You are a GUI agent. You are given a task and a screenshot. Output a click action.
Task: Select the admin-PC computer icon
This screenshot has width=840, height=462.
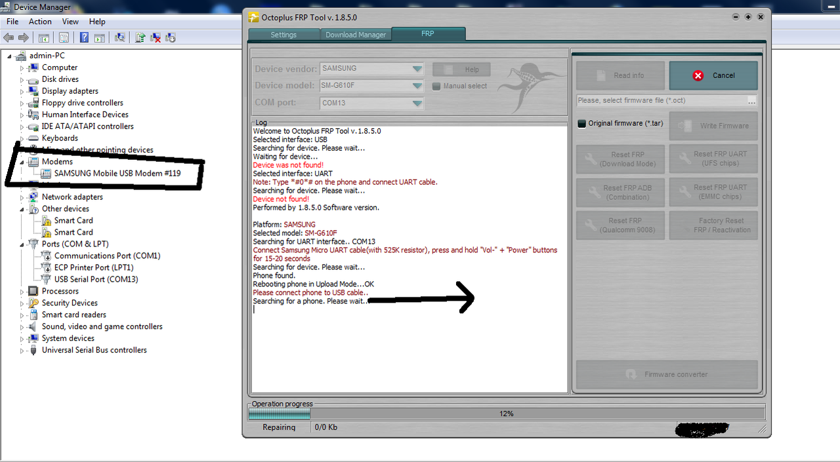(20, 56)
